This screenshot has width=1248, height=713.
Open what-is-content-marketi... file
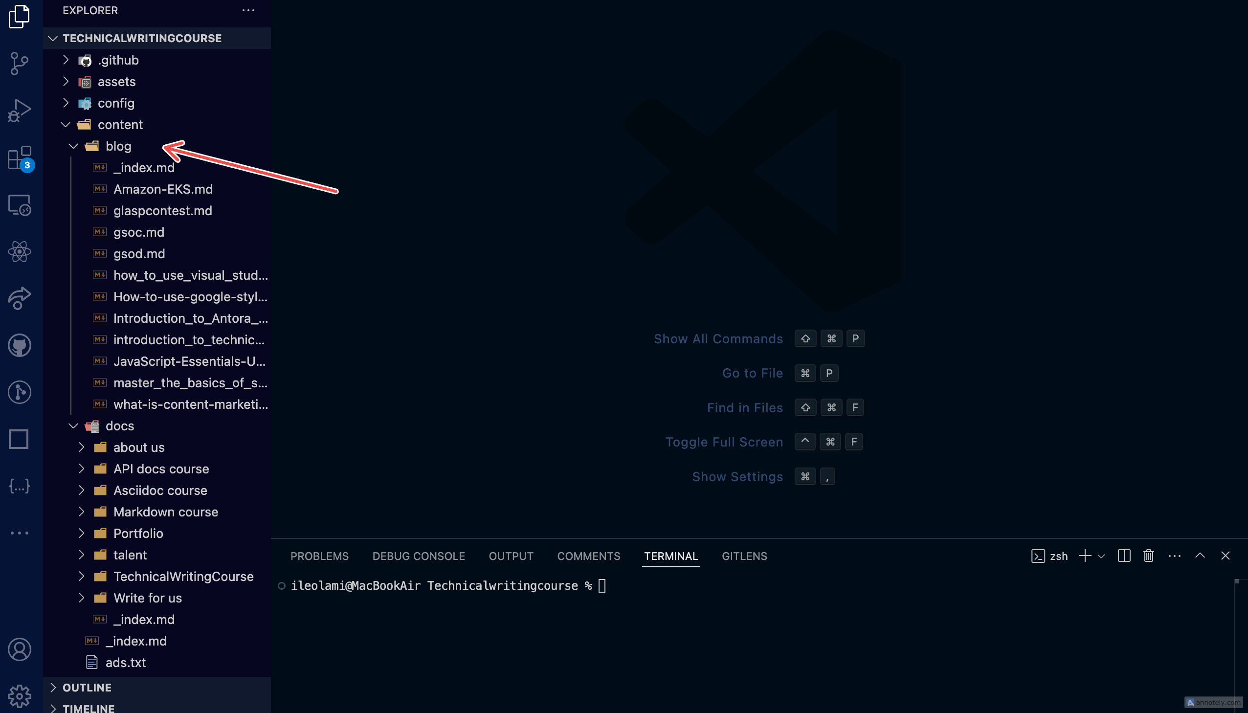(156, 404)
